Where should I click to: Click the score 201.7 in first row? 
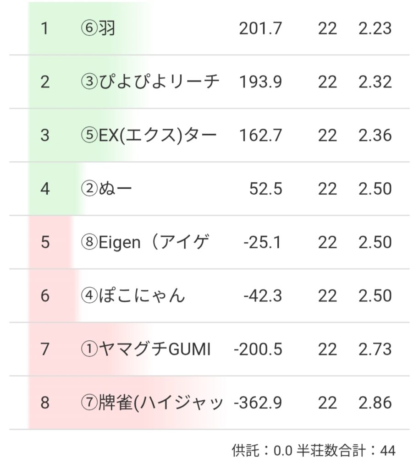pos(260,28)
